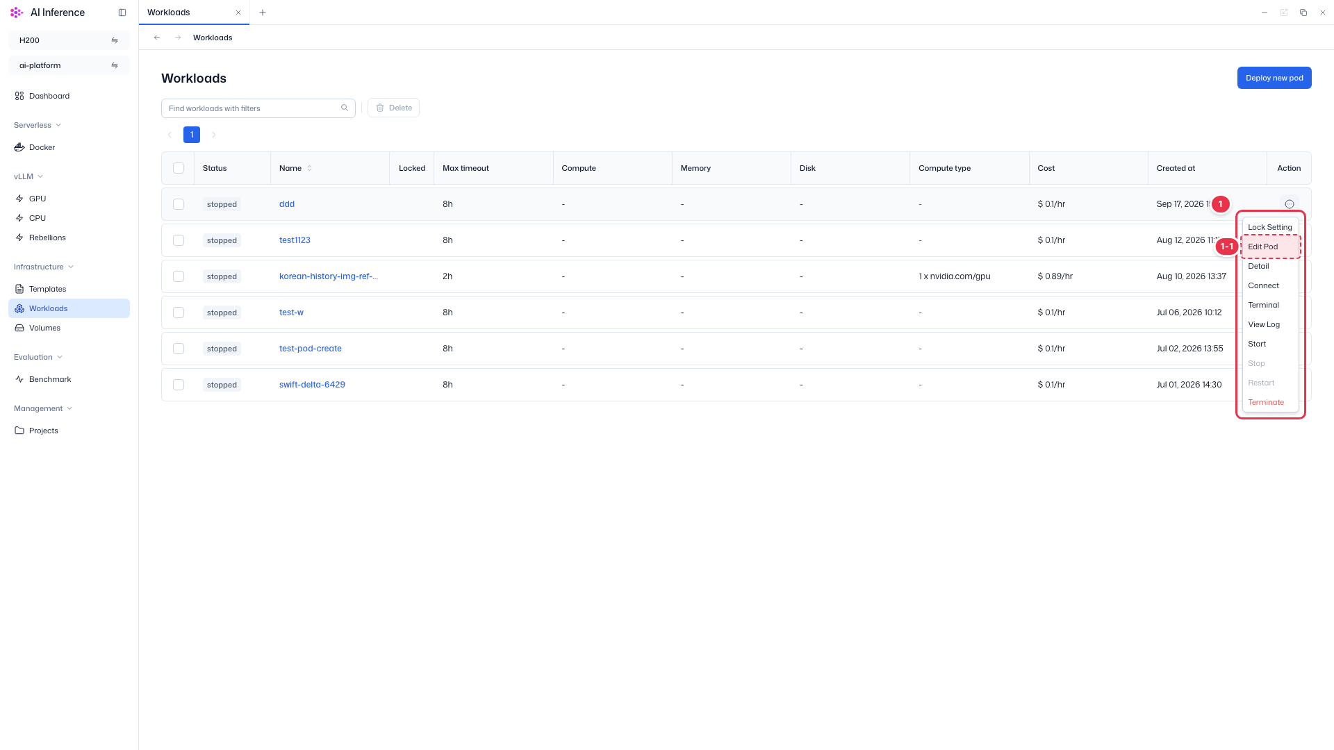Click Deploy new pod button

[x=1274, y=78]
